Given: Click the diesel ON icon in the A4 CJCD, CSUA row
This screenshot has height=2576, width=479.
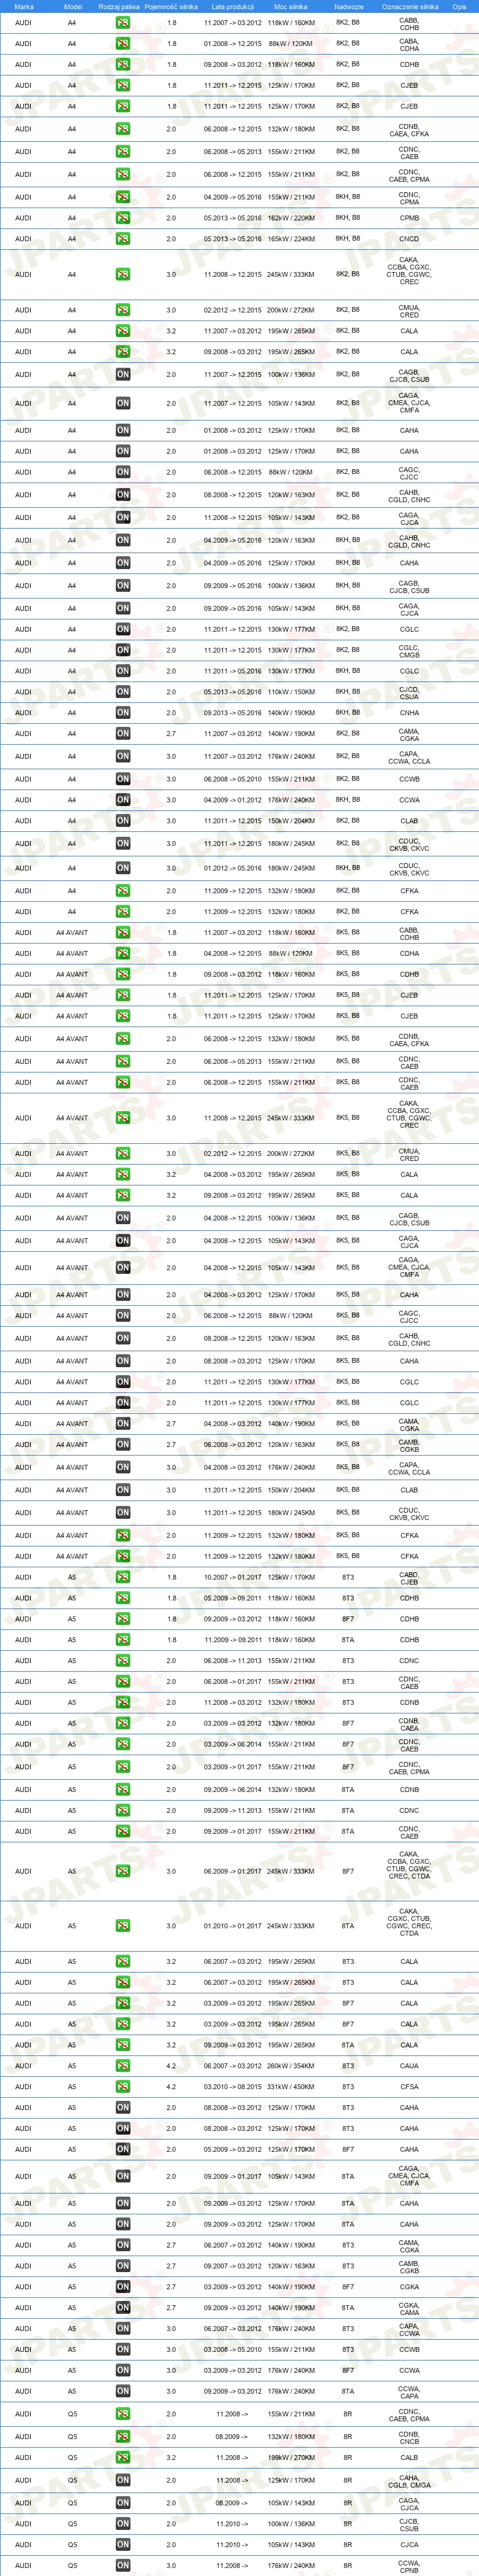Looking at the screenshot, I should tap(123, 692).
